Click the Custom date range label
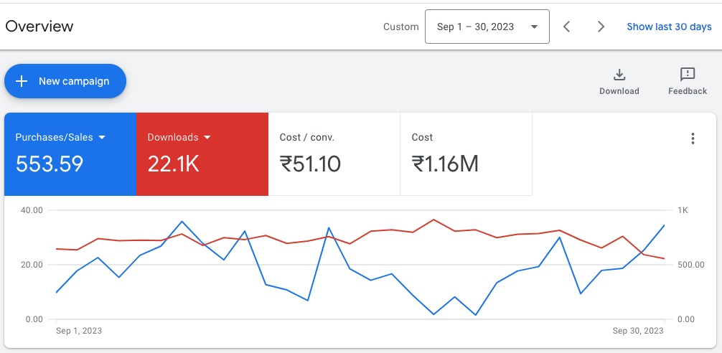Image resolution: width=722 pixels, height=353 pixels. click(400, 27)
